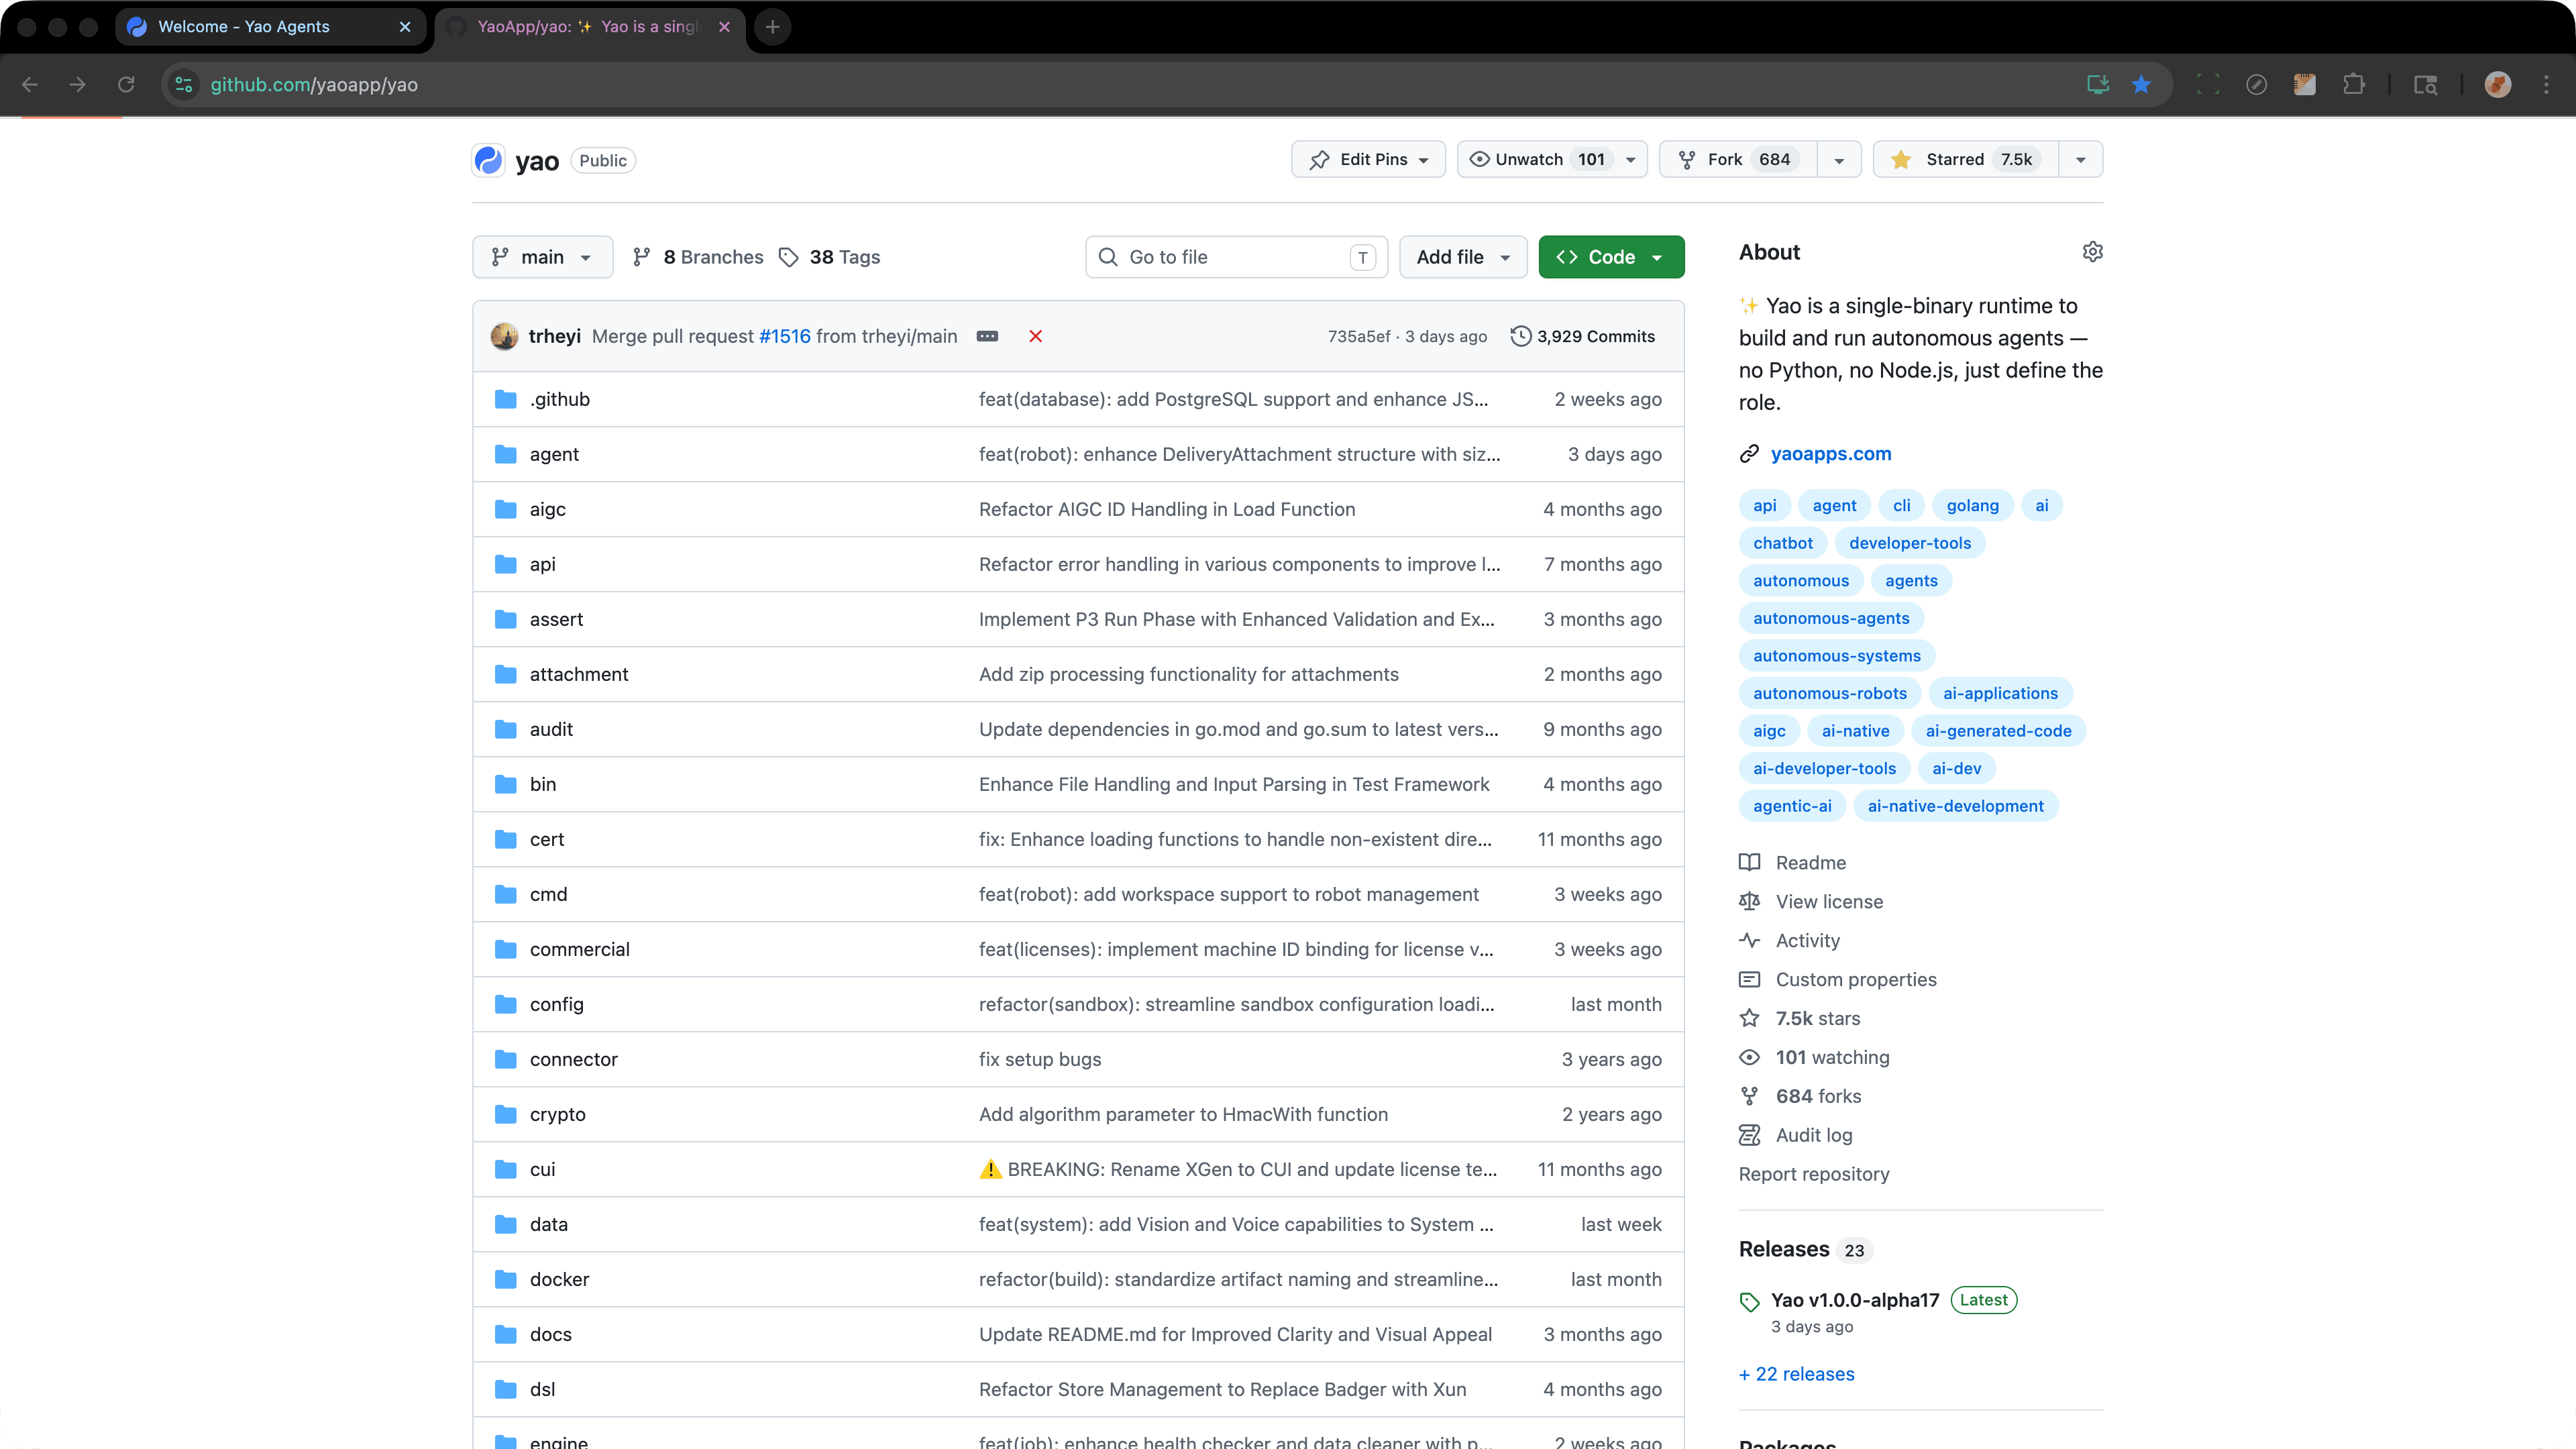Close the Welcome - Yao Agents tab
The height and width of the screenshot is (1449, 2576).
(x=405, y=27)
